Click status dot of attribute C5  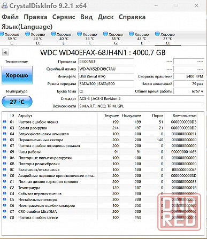(x=5, y=199)
